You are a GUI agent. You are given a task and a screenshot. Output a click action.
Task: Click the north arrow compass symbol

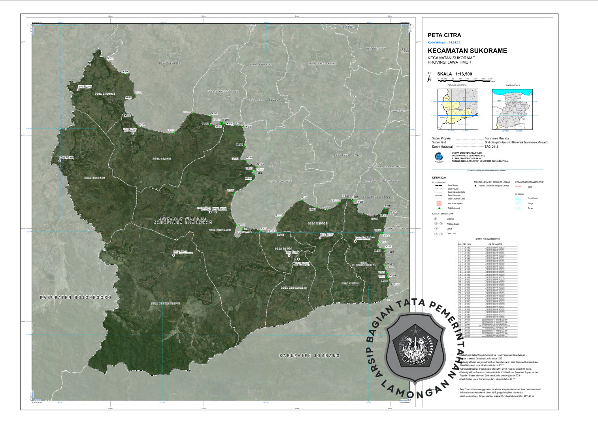[x=430, y=77]
